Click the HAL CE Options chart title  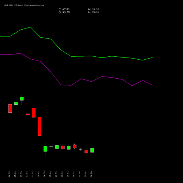pyautogui.click(x=24, y=5)
